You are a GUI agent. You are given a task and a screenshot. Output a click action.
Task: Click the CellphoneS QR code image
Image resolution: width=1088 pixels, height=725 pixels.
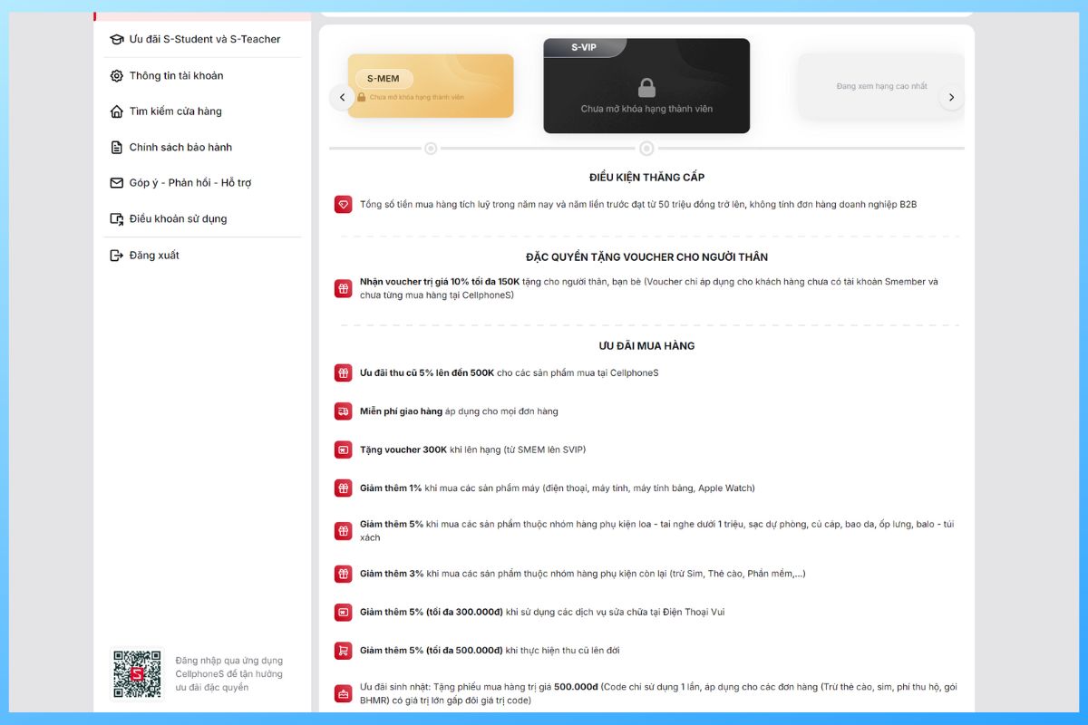pos(137,674)
